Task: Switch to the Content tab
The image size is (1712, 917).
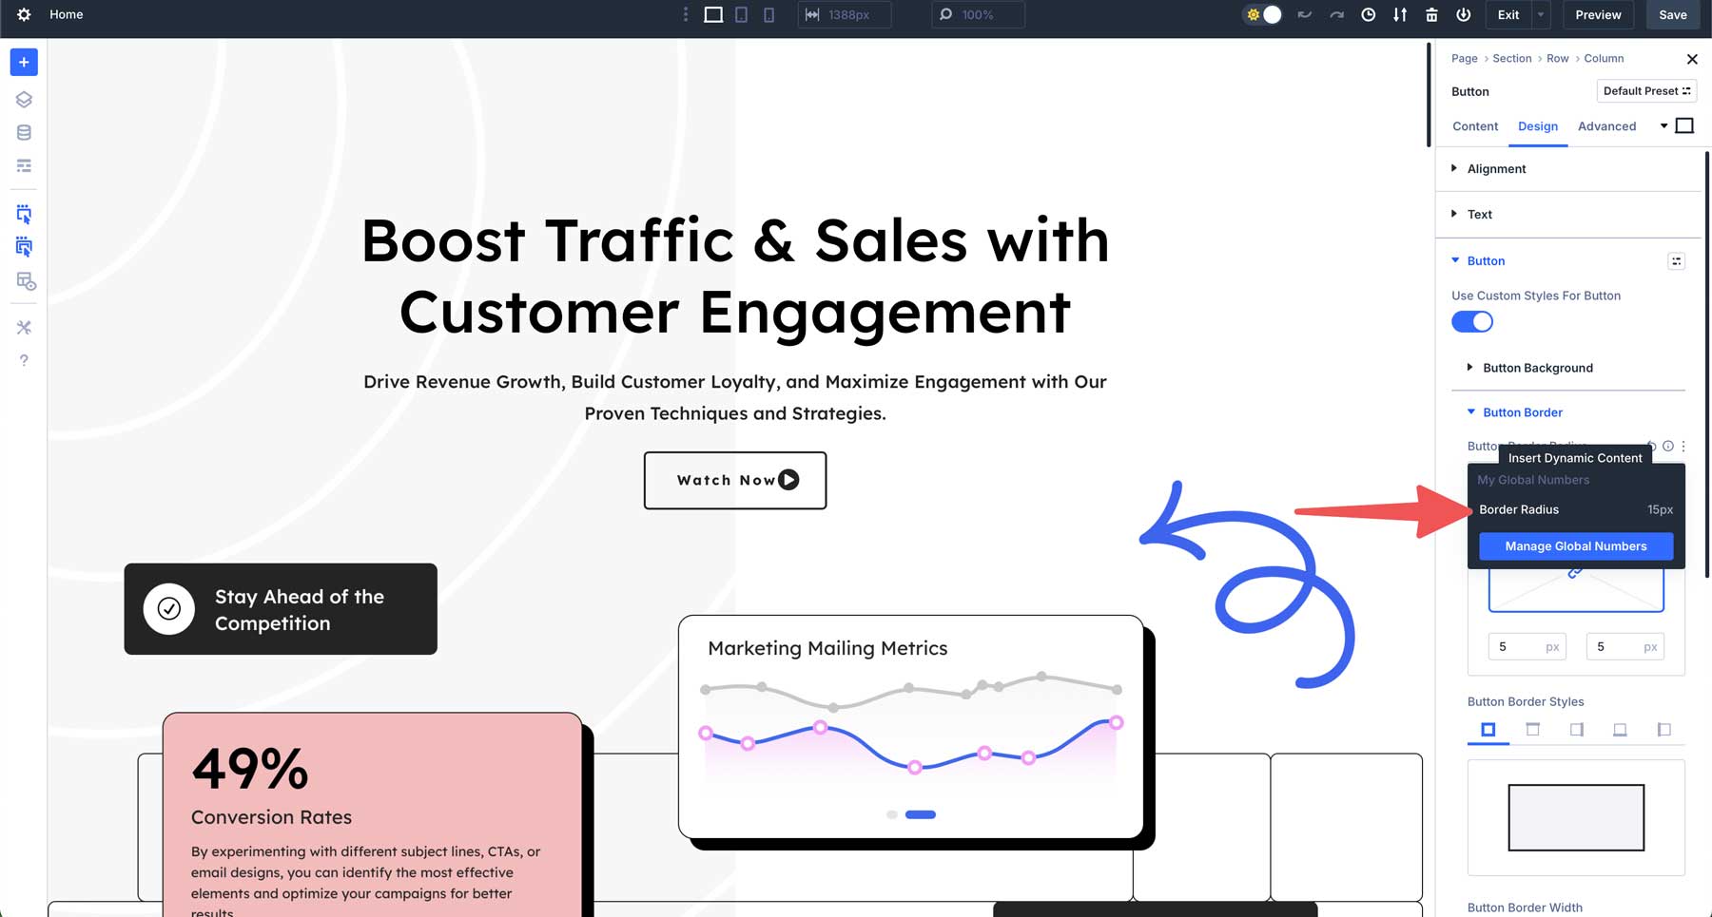Action: [1475, 125]
